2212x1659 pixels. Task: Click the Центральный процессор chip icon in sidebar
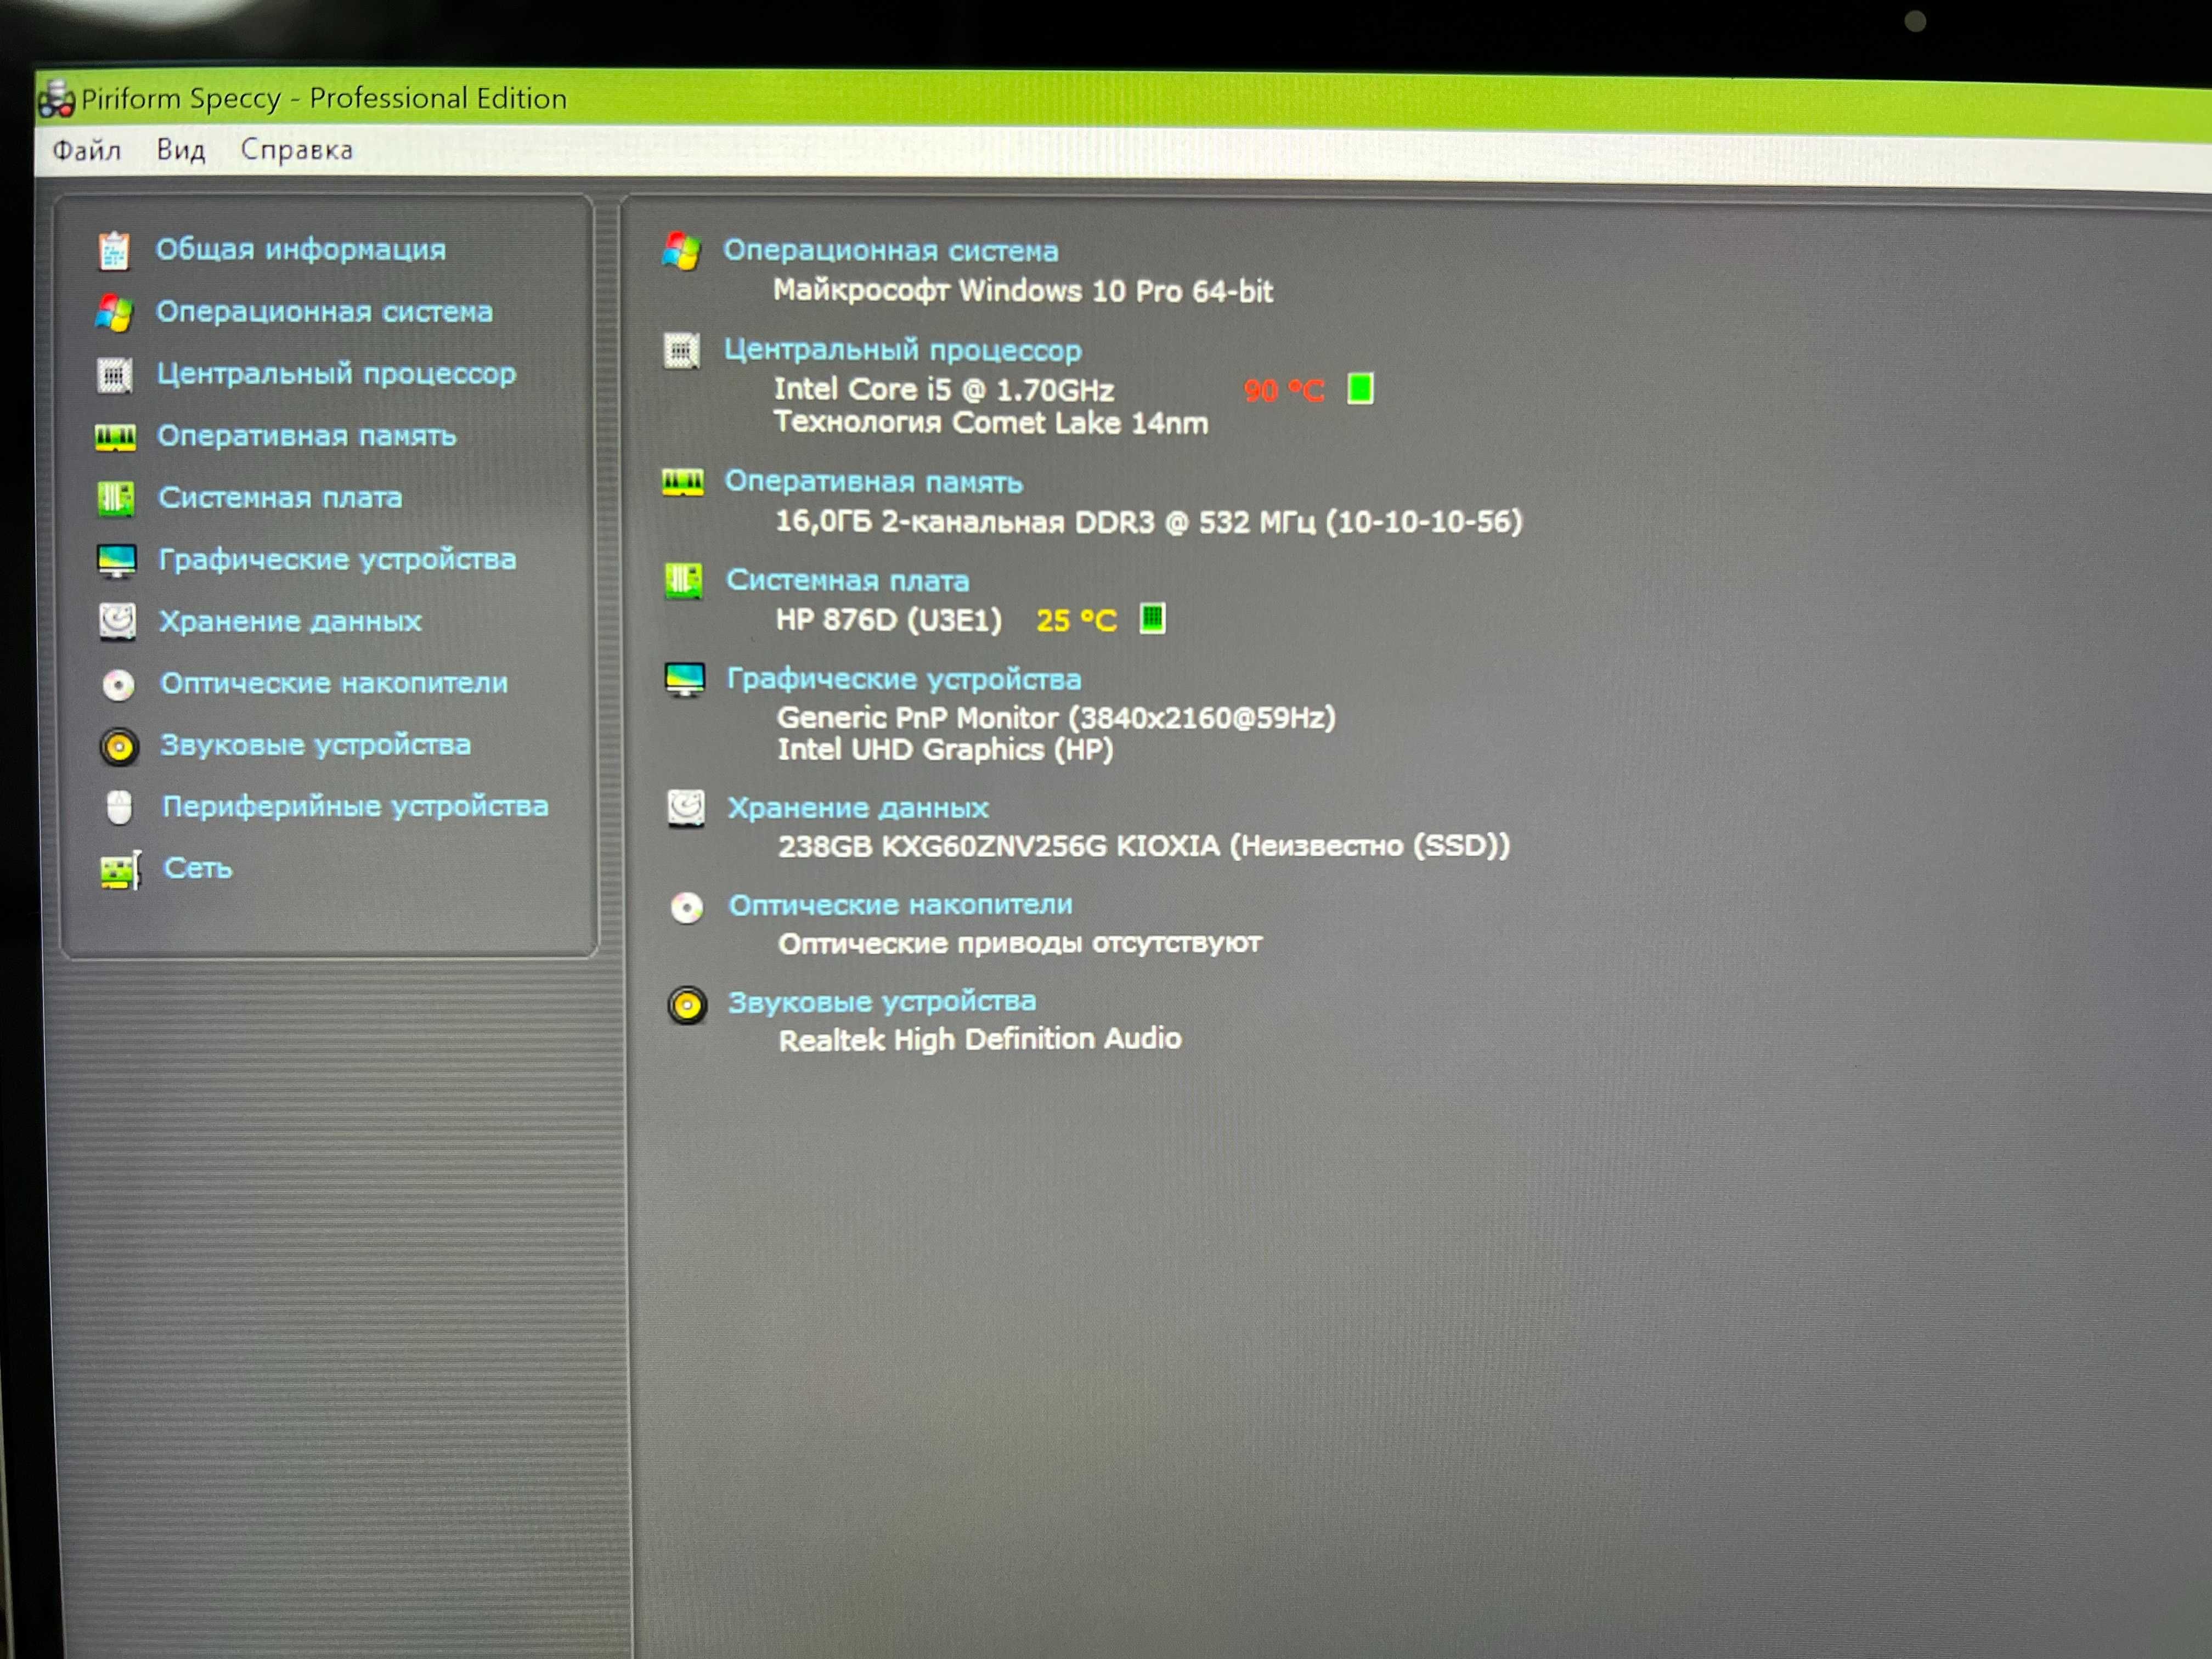coord(114,375)
